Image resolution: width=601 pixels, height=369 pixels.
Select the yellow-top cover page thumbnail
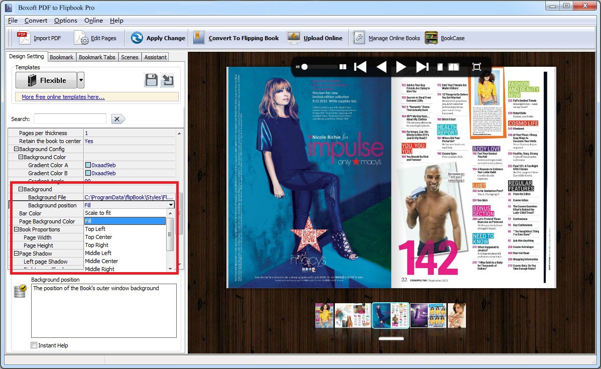324,316
